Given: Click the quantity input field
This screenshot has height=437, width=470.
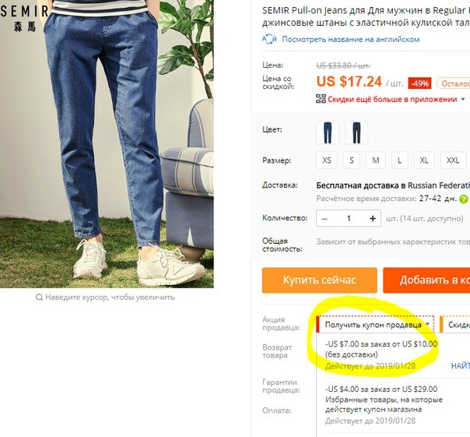Looking at the screenshot, I should tap(349, 218).
